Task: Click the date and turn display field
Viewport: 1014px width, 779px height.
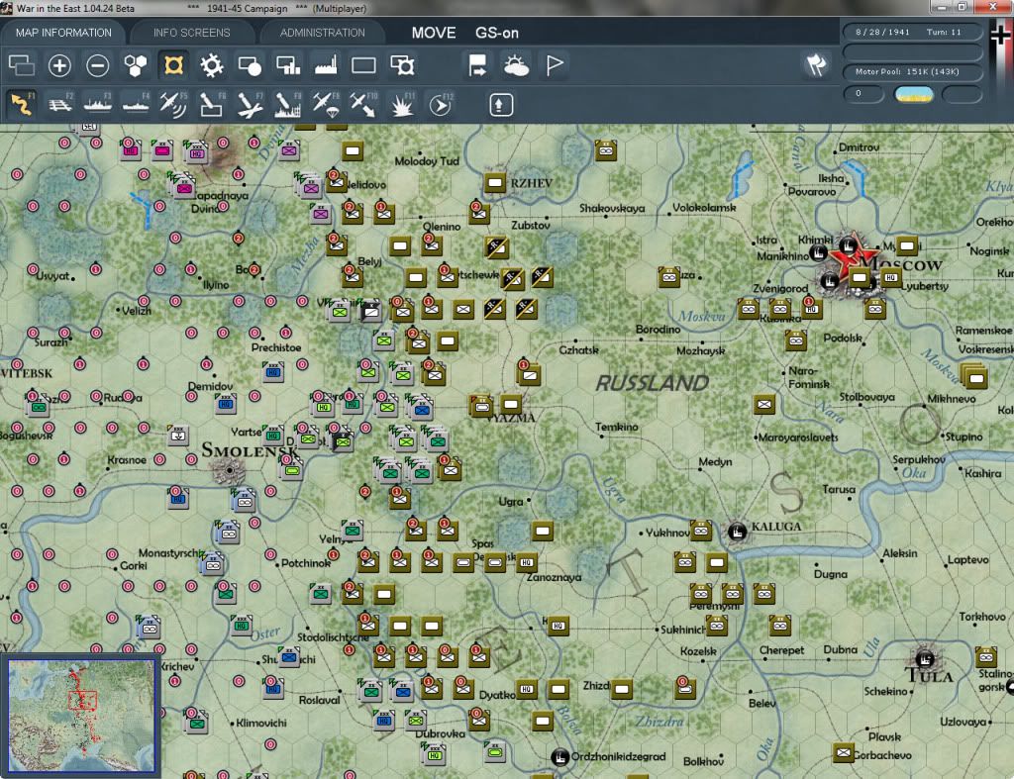Action: click(x=912, y=32)
